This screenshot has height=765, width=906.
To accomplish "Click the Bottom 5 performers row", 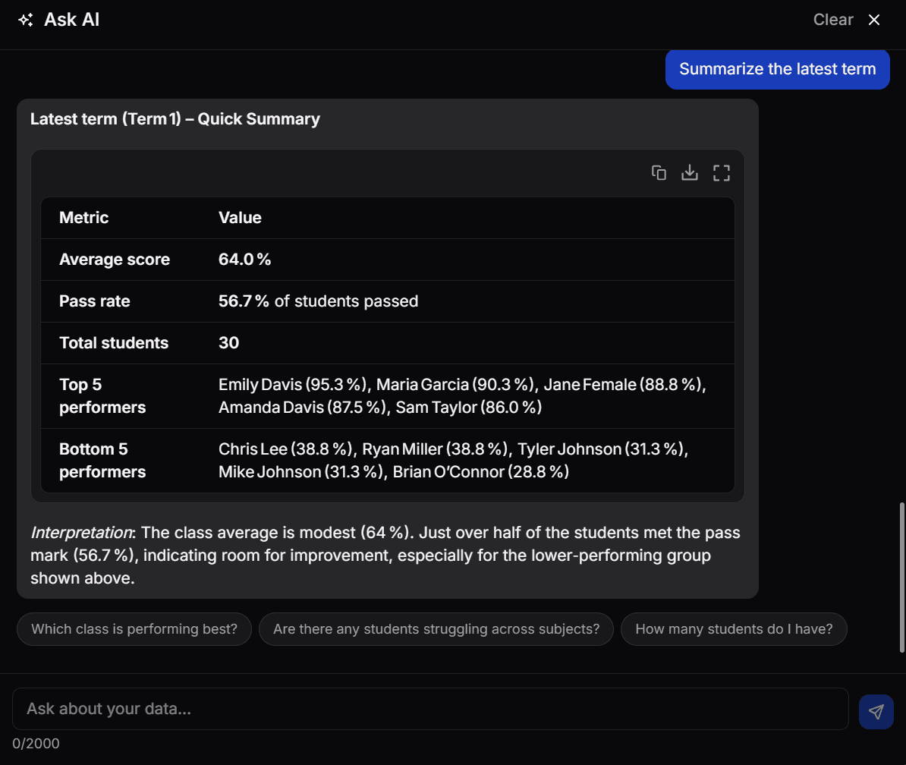I will click(388, 461).
